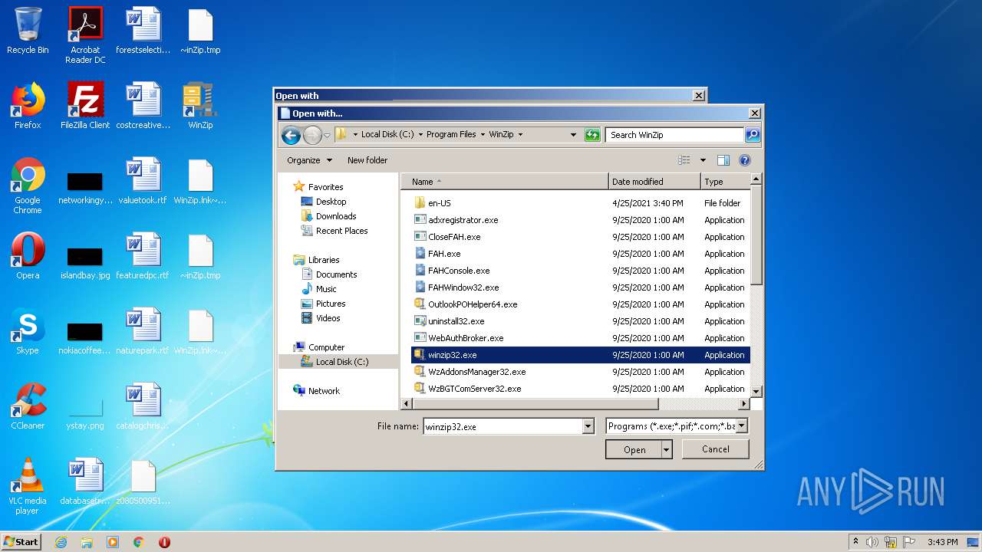
Task: Click the Back navigation arrow in dialog
Action: point(291,136)
